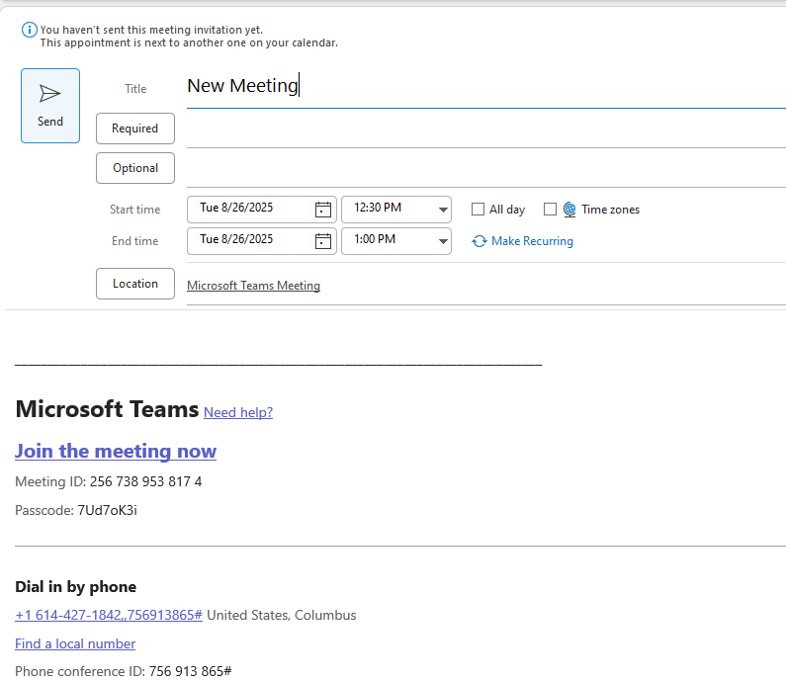
Task: Open the Location rooms picker
Action: (135, 284)
